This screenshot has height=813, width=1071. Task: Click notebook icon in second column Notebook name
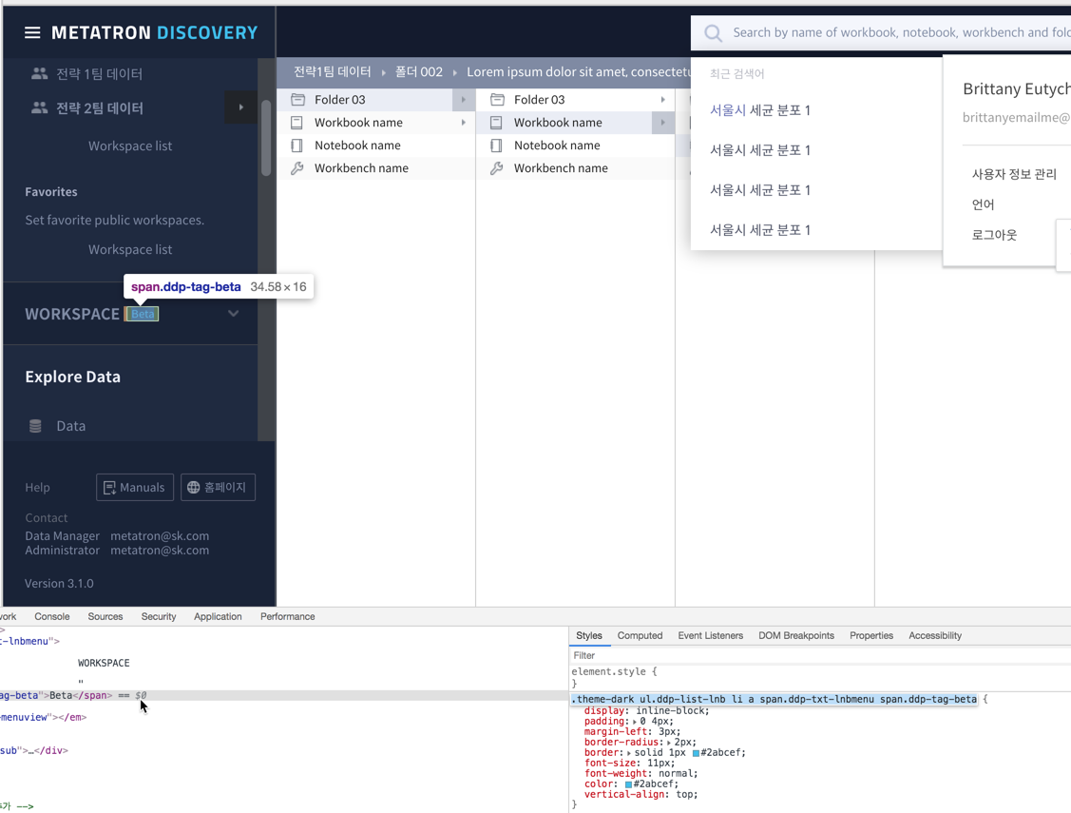(496, 145)
